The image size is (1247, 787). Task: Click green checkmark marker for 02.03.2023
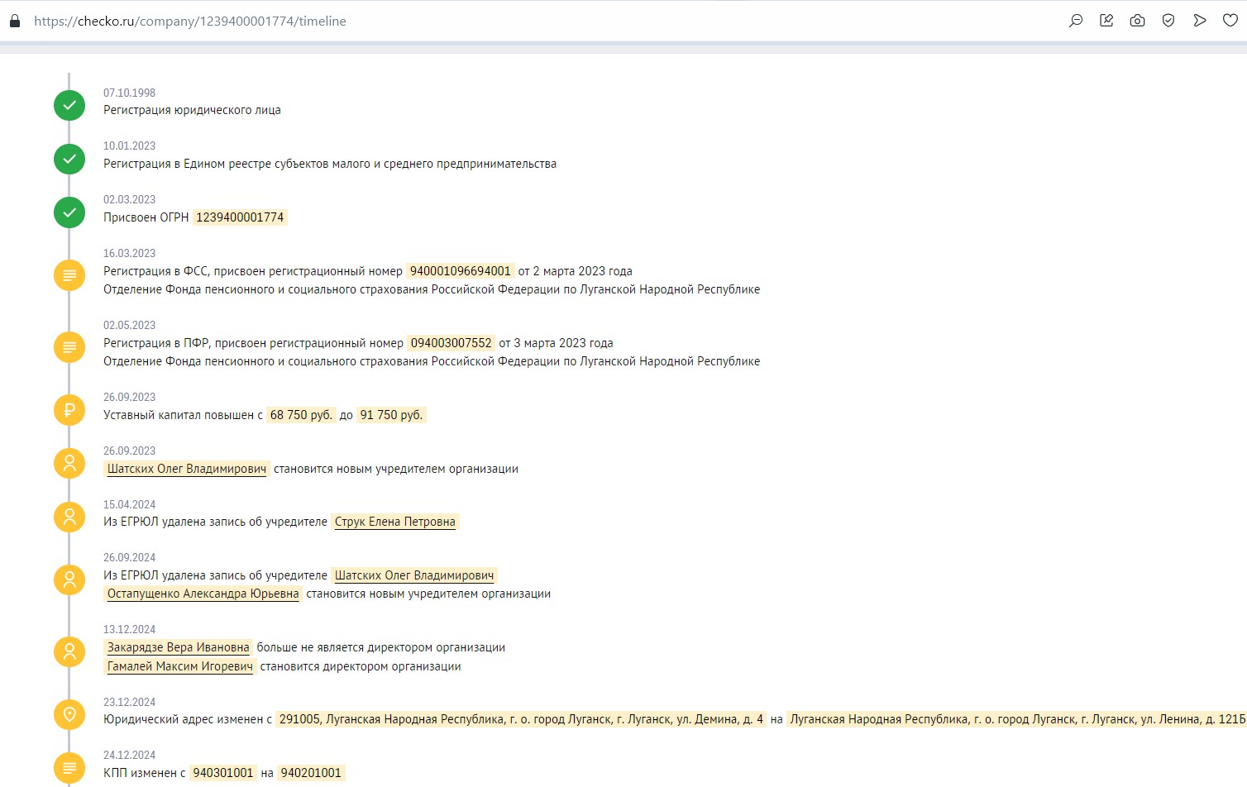click(69, 212)
